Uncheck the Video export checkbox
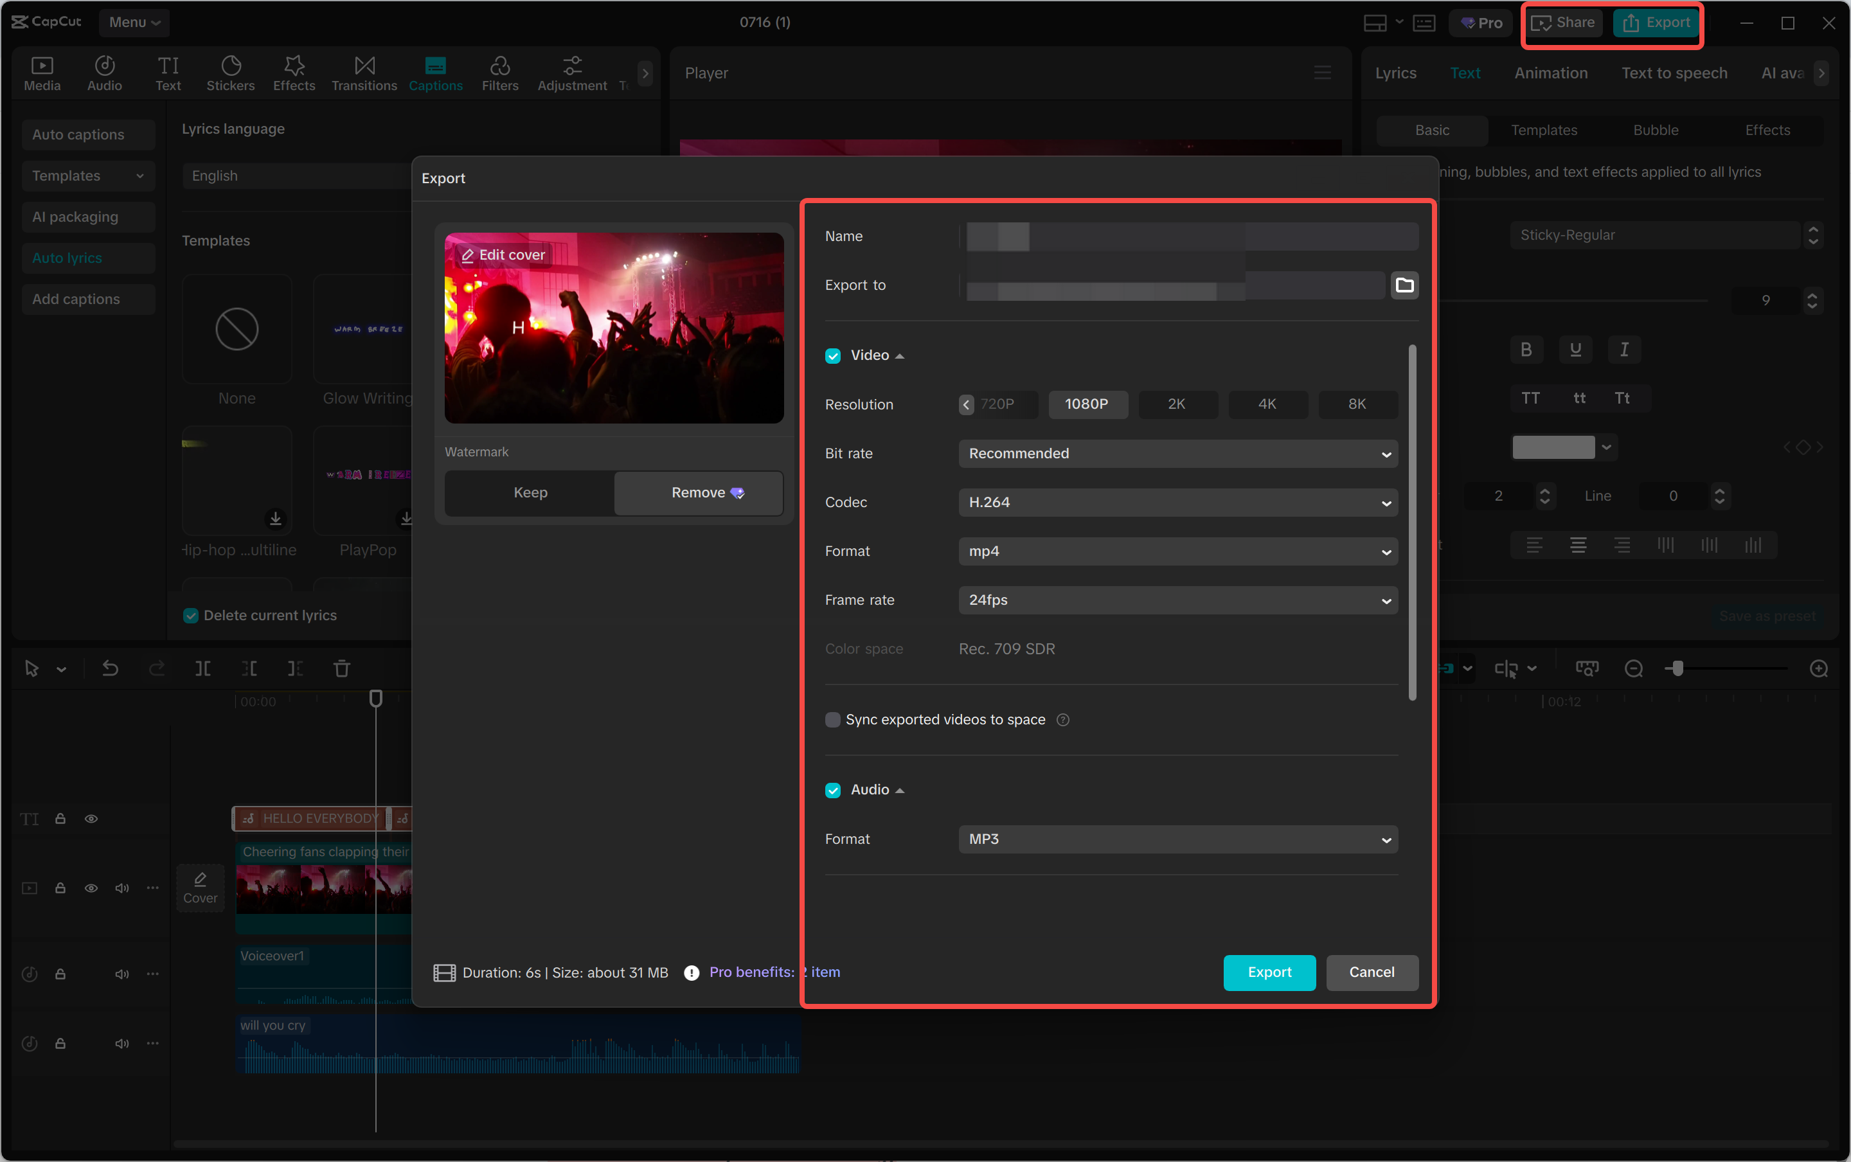This screenshot has height=1162, width=1851. point(833,356)
